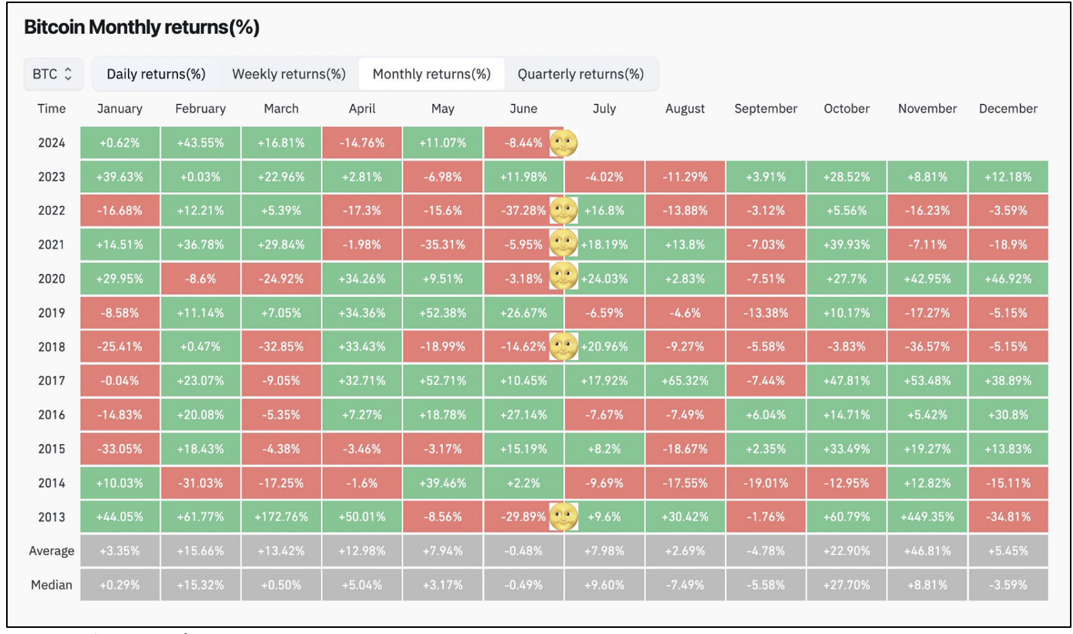Click the October column header
1073x634 pixels.
point(847,109)
